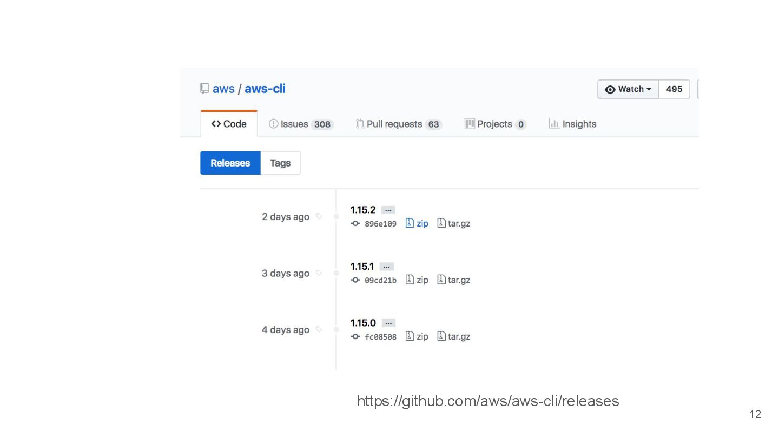
Task: Open release 1.15.0
Action: (x=363, y=323)
